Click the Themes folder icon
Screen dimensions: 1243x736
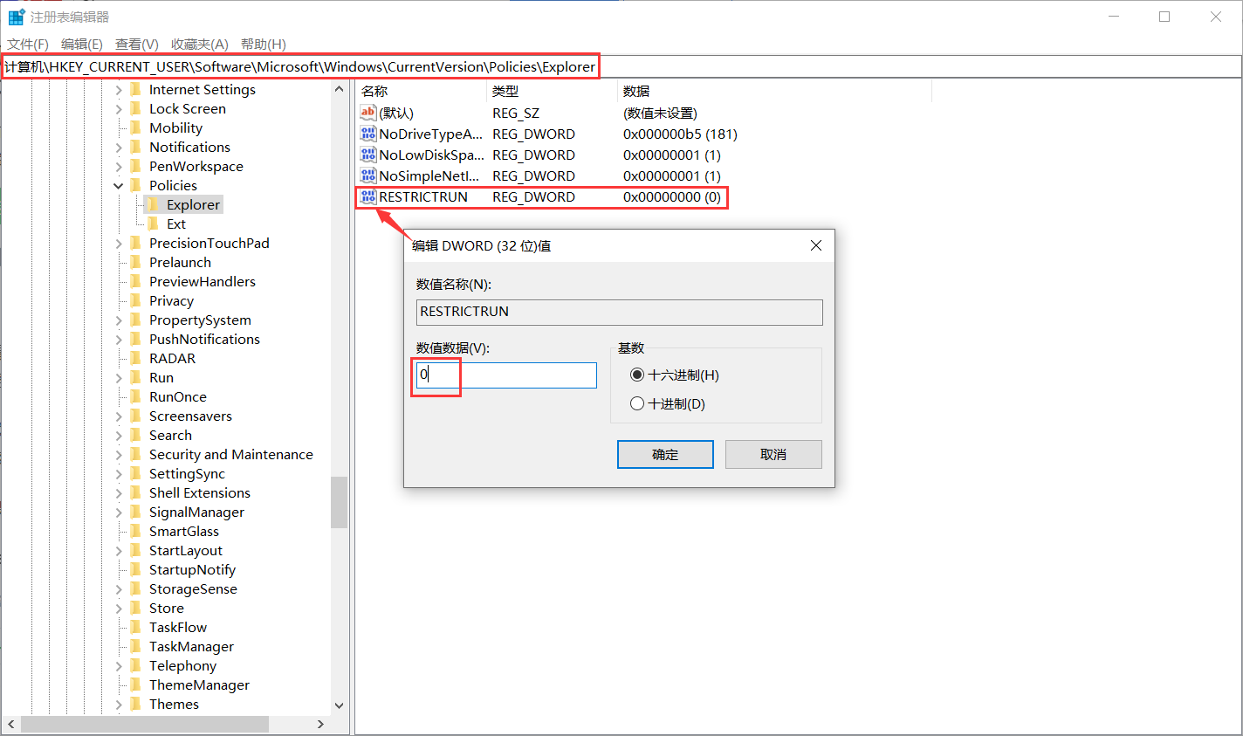(135, 704)
